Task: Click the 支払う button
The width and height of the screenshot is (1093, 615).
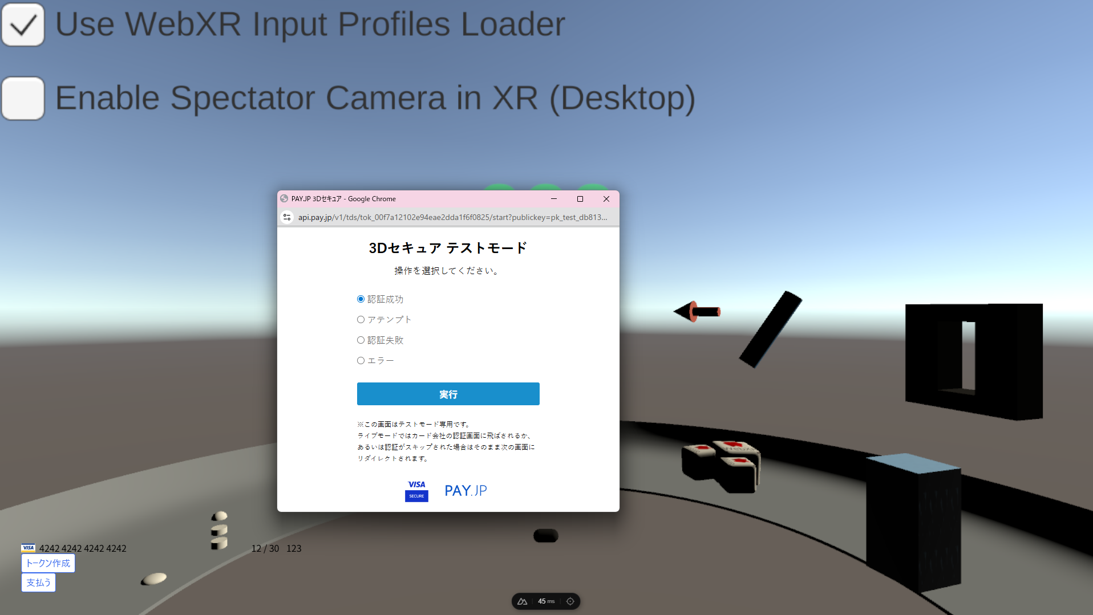Action: (38, 583)
